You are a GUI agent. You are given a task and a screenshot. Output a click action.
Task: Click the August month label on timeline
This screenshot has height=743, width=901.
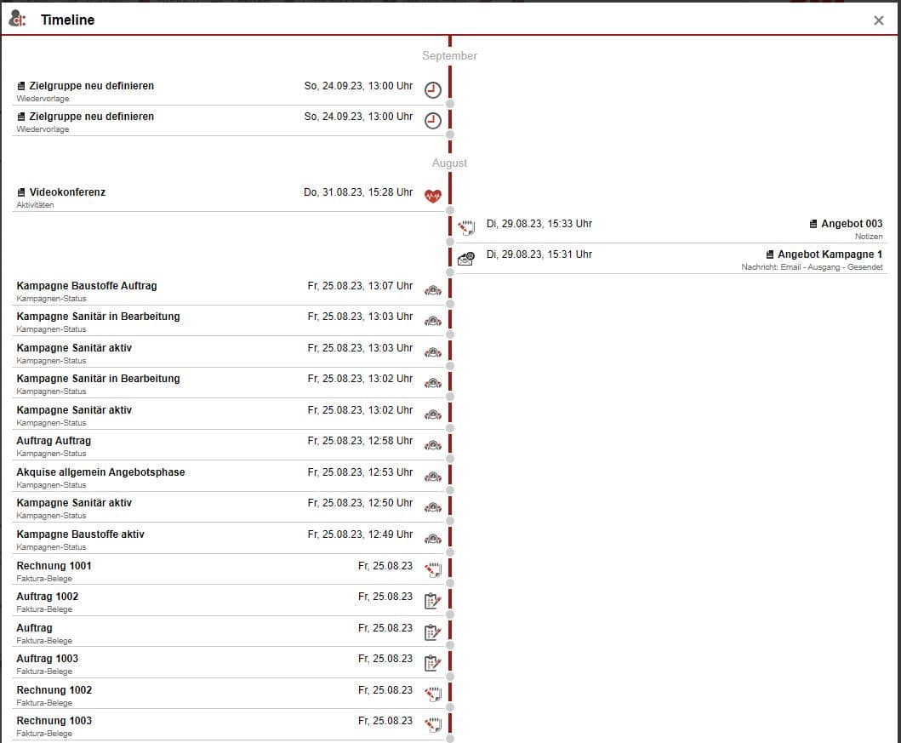(449, 163)
